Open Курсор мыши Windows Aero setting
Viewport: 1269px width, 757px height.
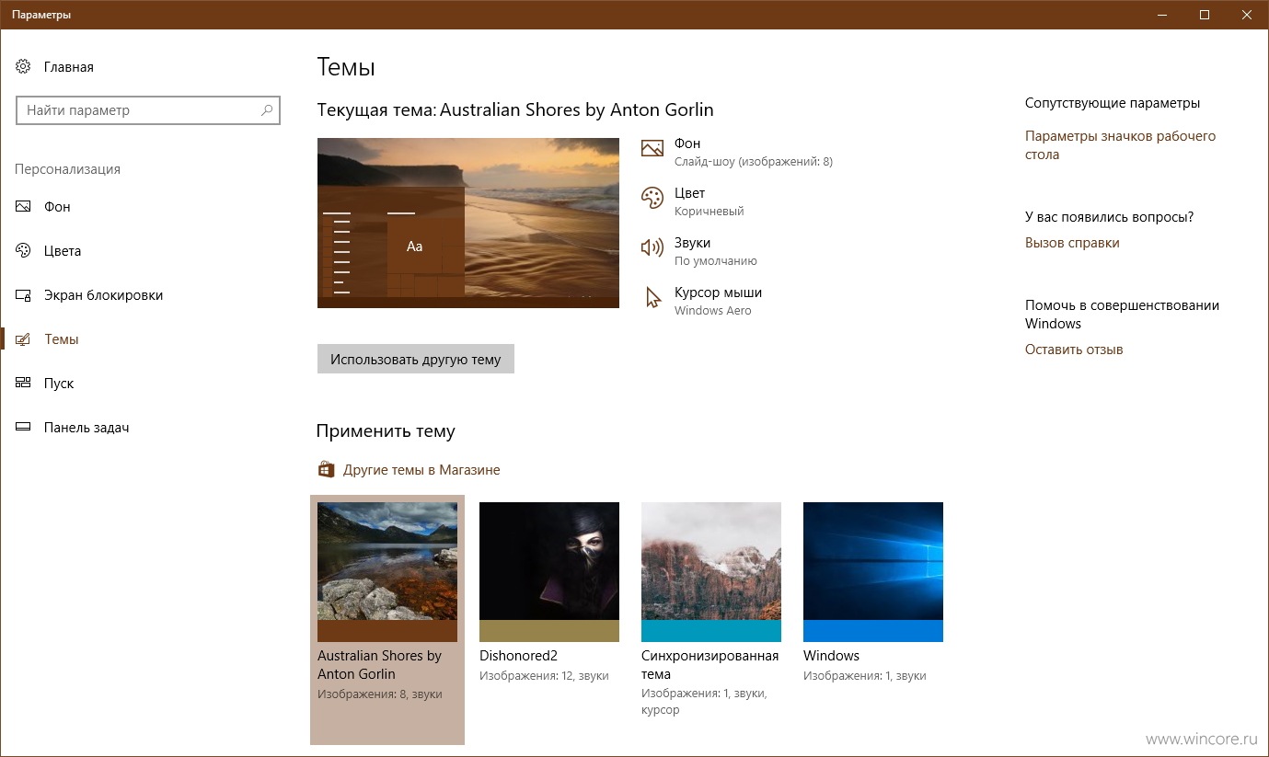click(702, 301)
